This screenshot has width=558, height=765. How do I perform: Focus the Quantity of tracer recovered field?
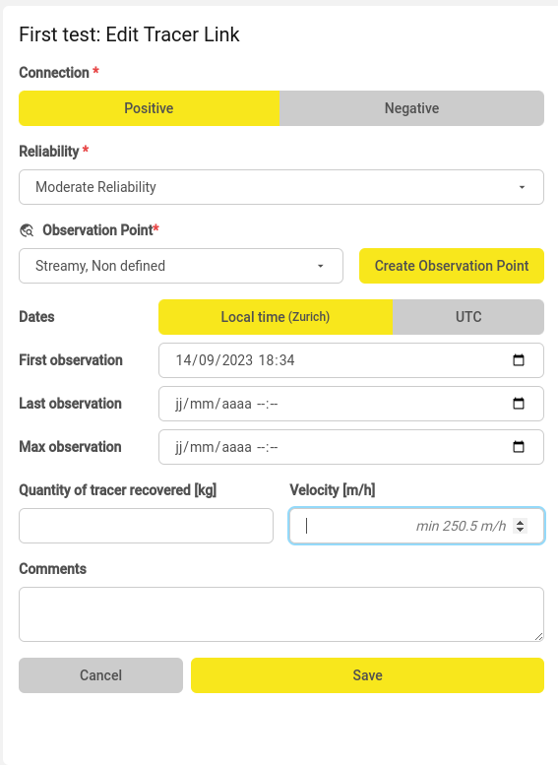146,526
